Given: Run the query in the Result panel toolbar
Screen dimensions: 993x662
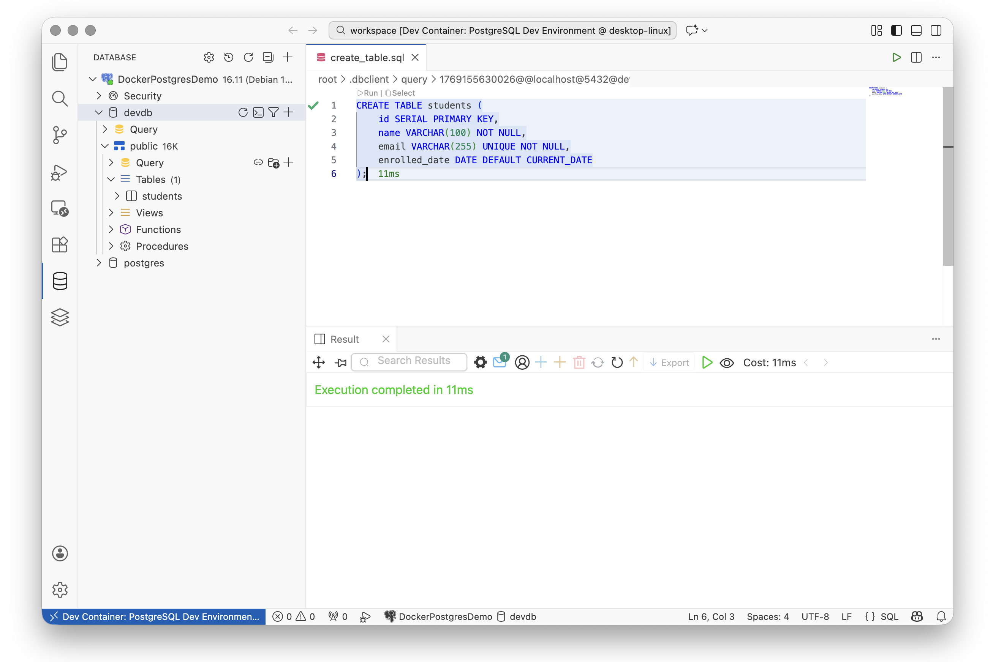Looking at the screenshot, I should pos(707,362).
